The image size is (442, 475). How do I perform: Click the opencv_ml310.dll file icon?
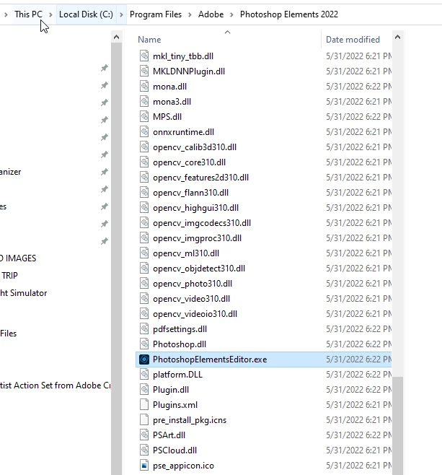(x=144, y=253)
